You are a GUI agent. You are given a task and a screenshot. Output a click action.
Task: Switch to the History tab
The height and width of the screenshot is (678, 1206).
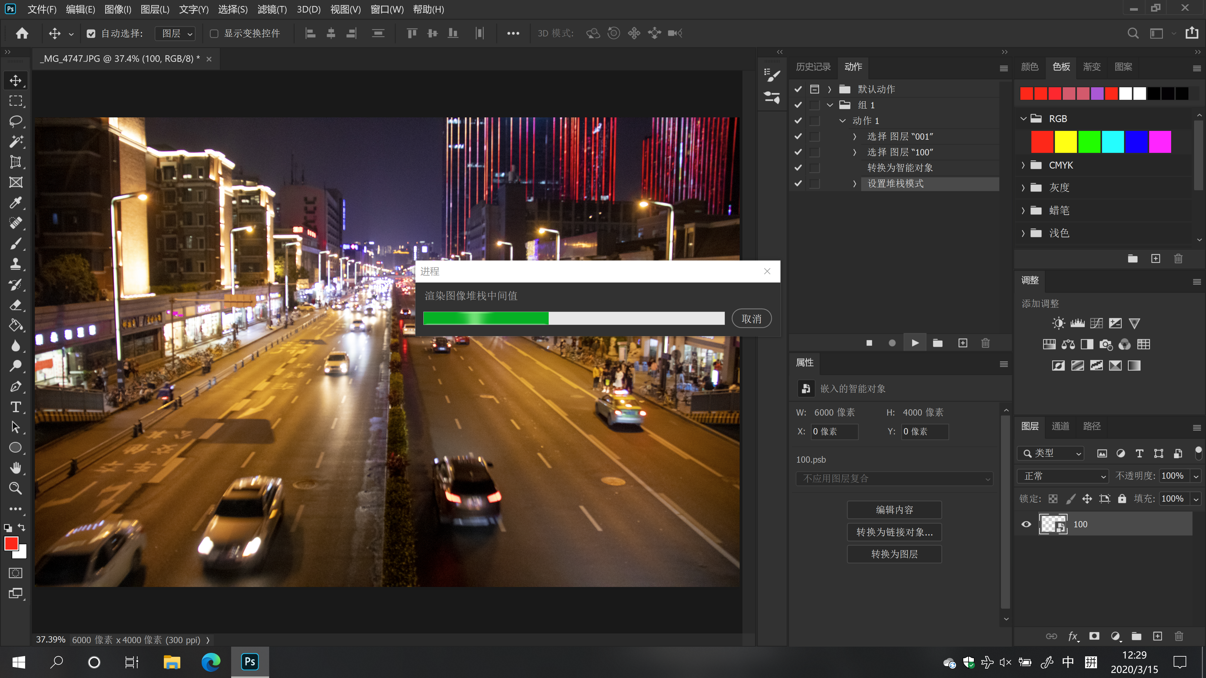(813, 67)
